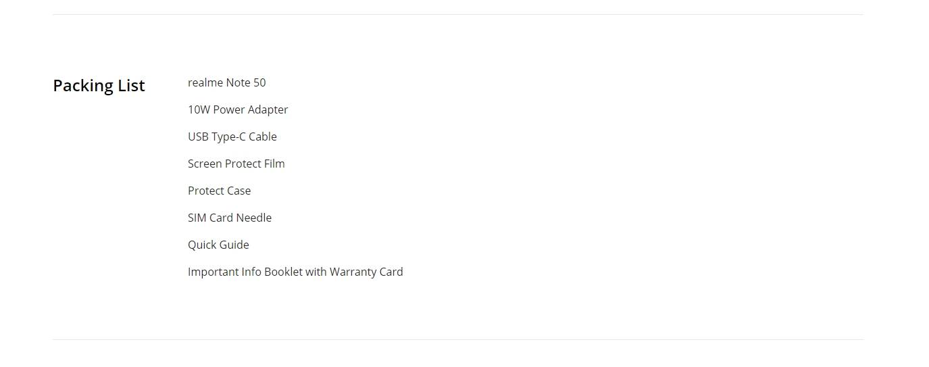This screenshot has width=929, height=367.
Task: Click Important Info Booklet with Warranty Card line
Action: pyautogui.click(x=295, y=272)
